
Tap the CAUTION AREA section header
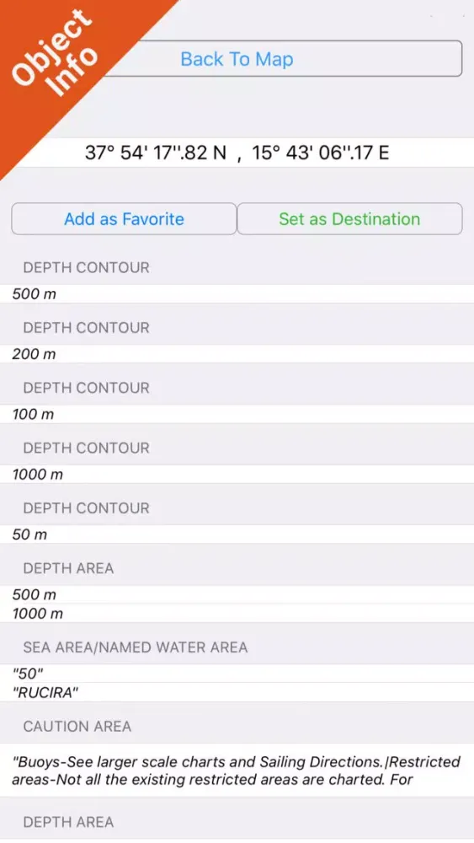click(77, 727)
